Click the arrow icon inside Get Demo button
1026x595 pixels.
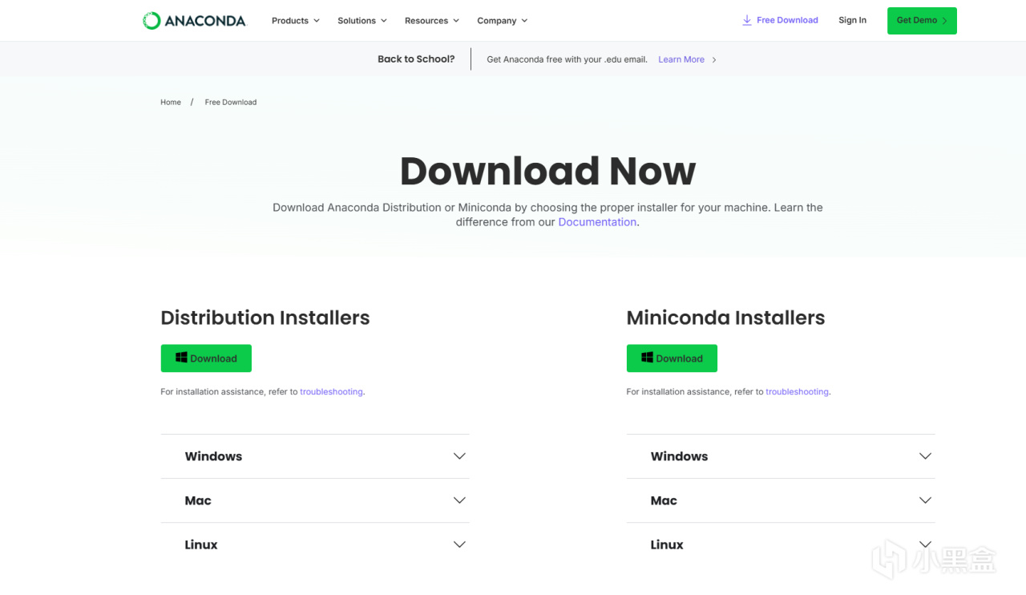click(944, 21)
